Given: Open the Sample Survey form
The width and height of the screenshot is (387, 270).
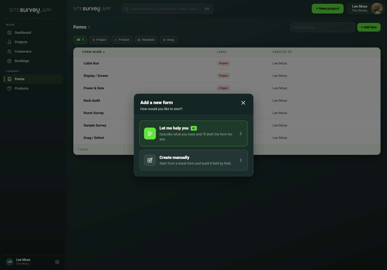Looking at the screenshot, I should [x=95, y=125].
